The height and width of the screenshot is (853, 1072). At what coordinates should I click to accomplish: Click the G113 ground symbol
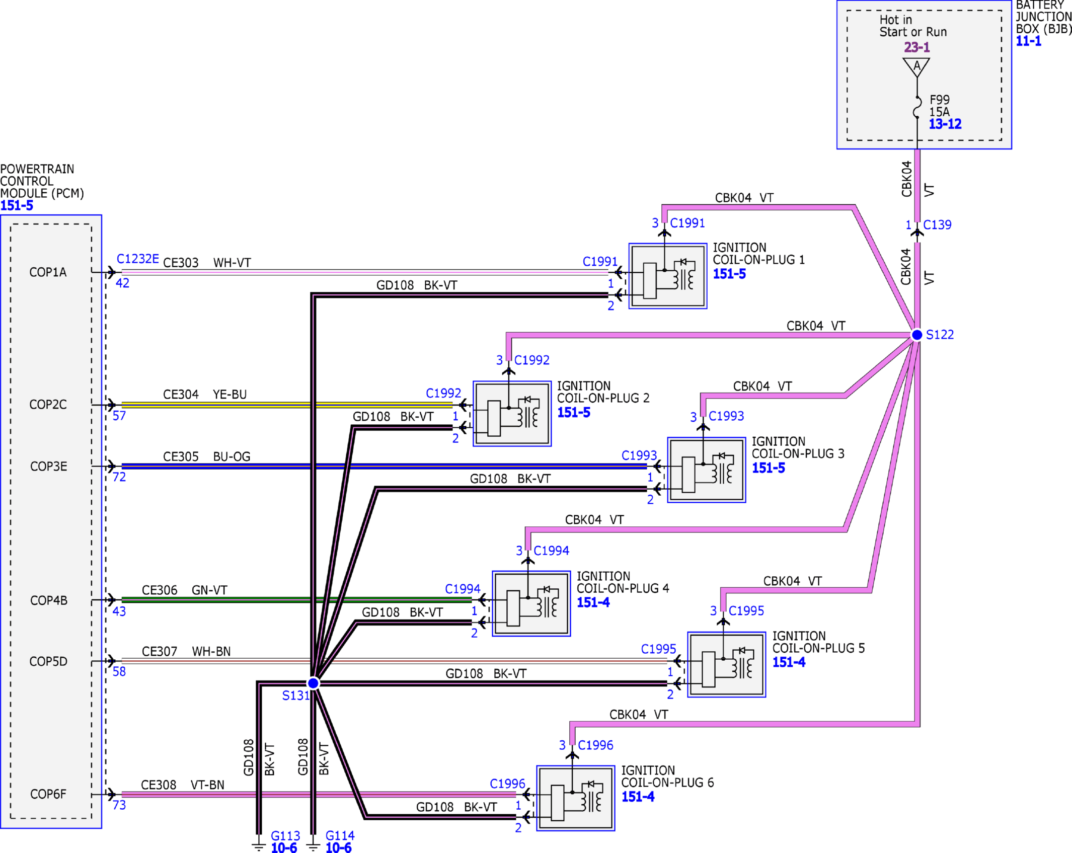pyautogui.click(x=259, y=846)
